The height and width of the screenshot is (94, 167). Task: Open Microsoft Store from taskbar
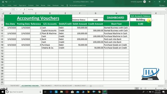click(x=72, y=92)
